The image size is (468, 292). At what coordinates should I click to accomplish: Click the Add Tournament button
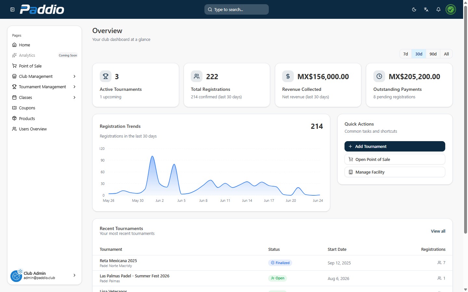(x=395, y=146)
